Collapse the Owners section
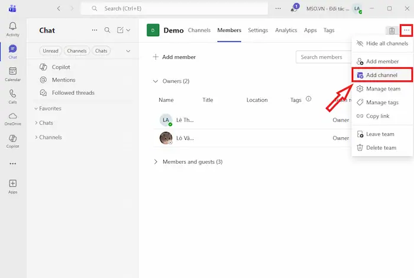 (x=156, y=81)
